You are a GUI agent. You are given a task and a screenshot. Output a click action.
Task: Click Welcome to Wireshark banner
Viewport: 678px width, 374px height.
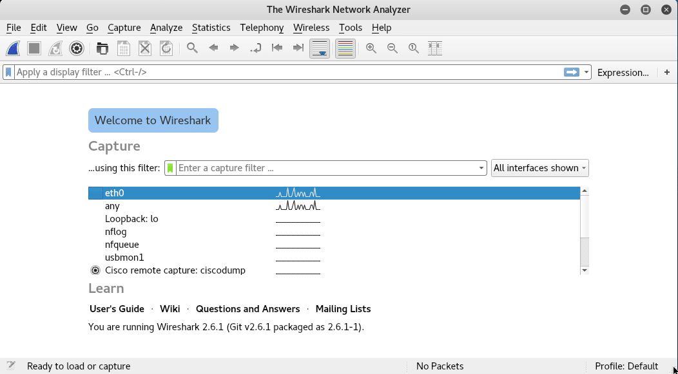click(153, 120)
